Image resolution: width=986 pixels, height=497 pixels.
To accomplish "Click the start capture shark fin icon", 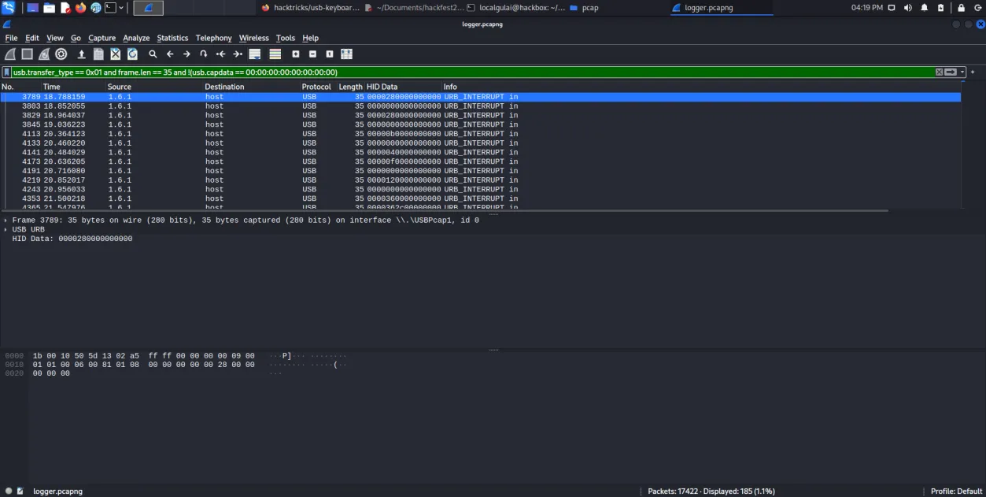I will [10, 54].
